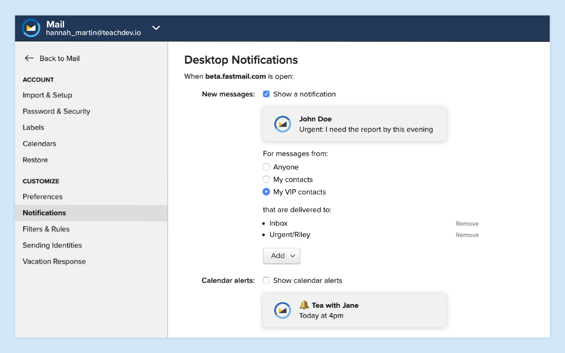Choose the My VIP contacts radio button
Image resolution: width=565 pixels, height=353 pixels.
click(266, 192)
